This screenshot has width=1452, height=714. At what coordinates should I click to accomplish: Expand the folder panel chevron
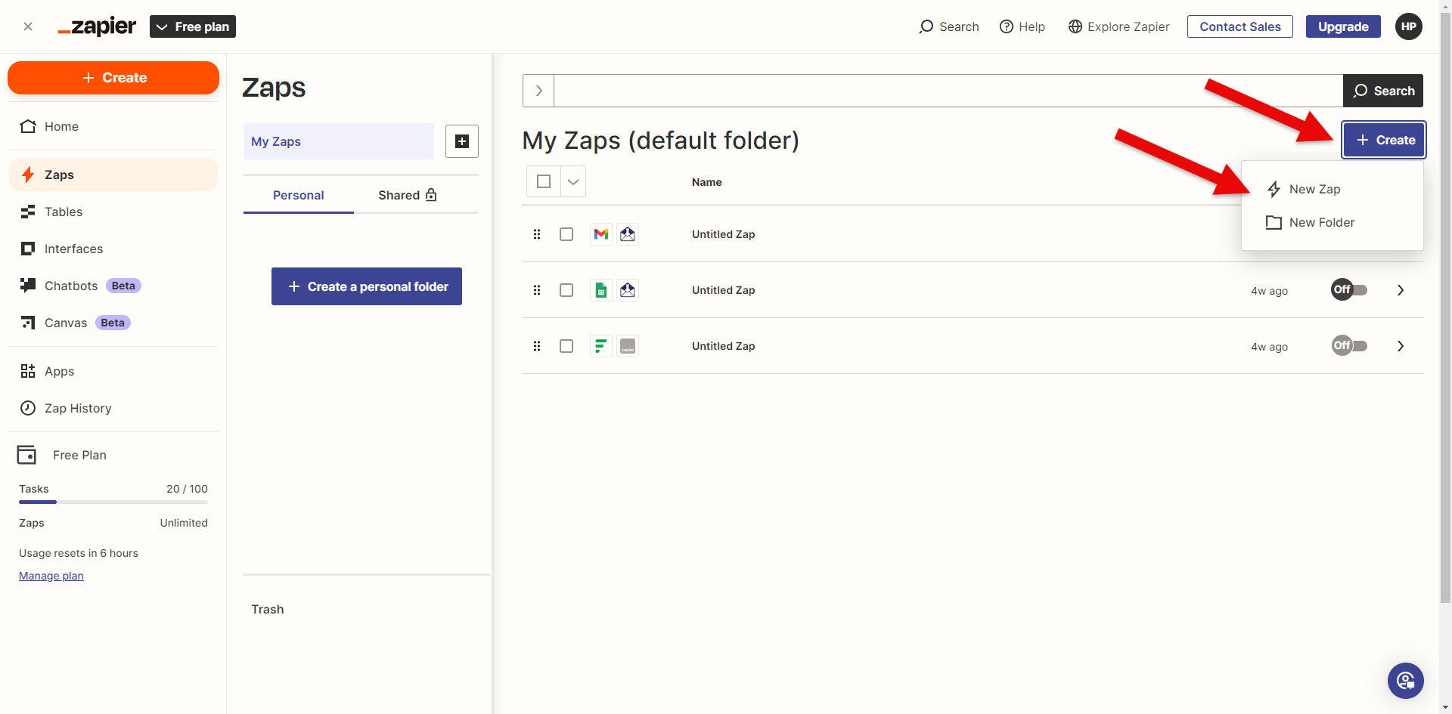click(538, 91)
